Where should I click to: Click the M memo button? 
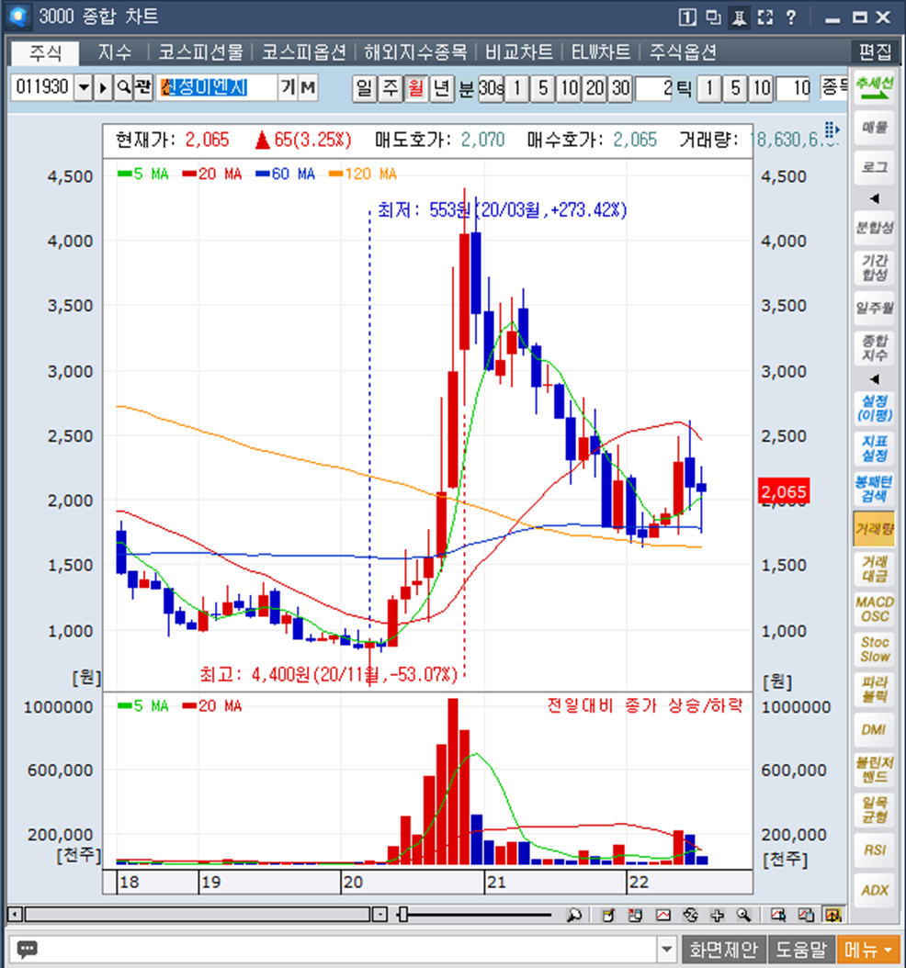click(308, 88)
